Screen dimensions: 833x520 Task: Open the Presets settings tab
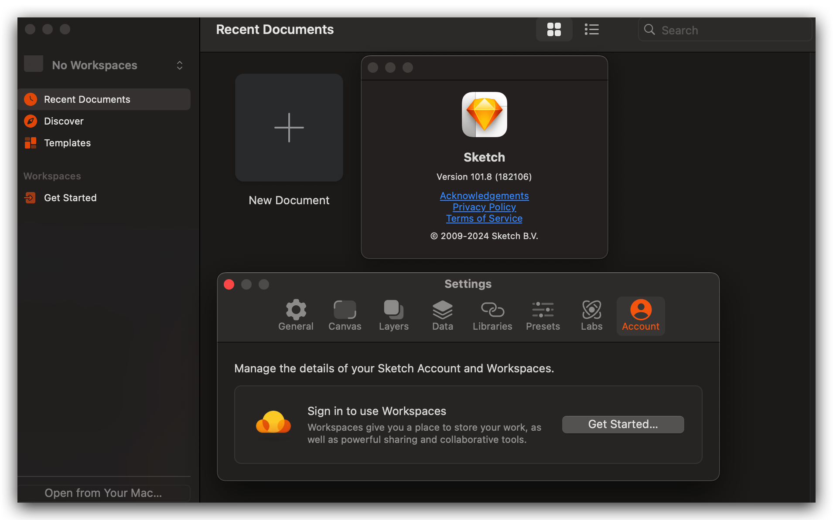543,316
